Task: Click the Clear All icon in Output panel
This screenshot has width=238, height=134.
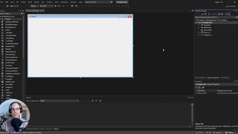Action: (x=93, y=101)
